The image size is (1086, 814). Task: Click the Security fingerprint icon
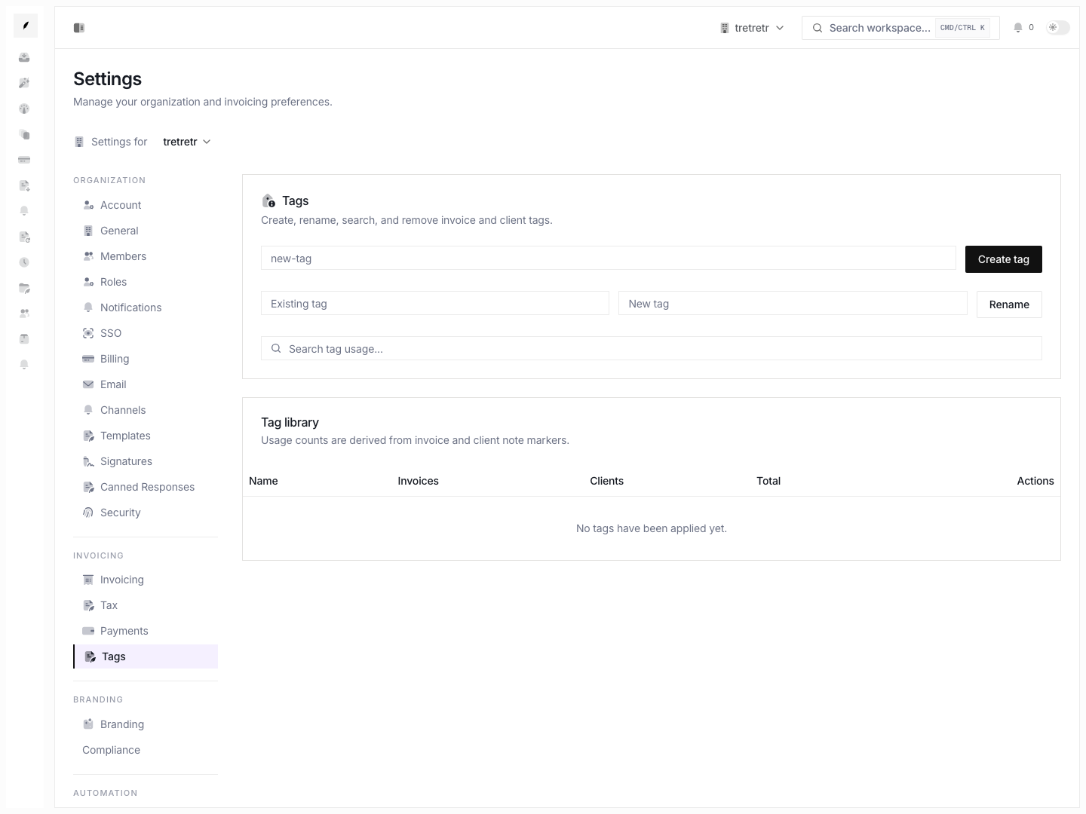point(88,513)
